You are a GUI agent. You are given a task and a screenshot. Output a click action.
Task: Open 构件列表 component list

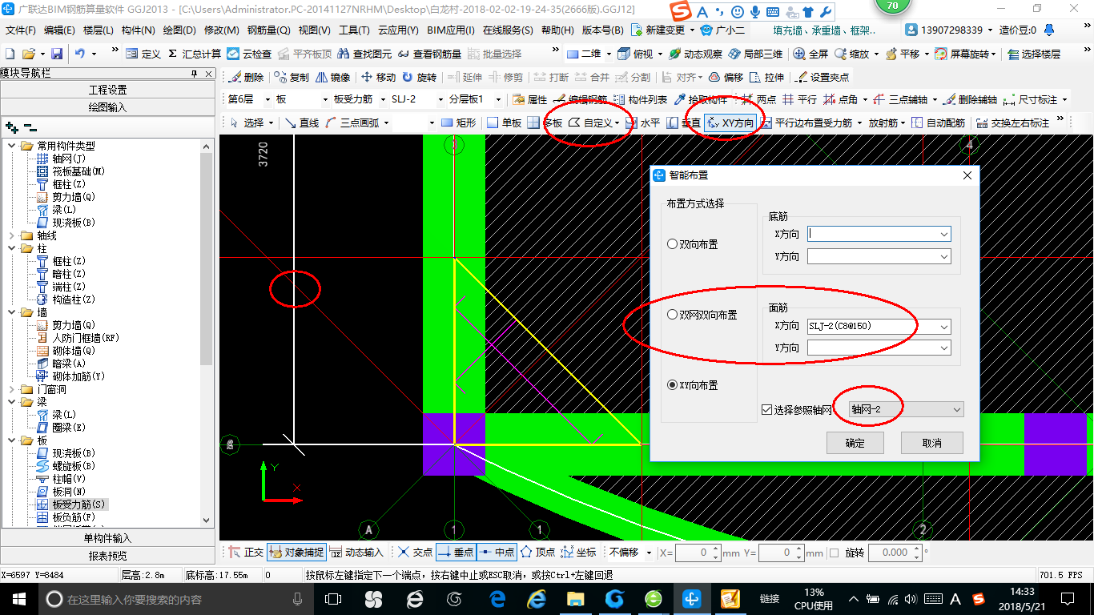[639, 99]
